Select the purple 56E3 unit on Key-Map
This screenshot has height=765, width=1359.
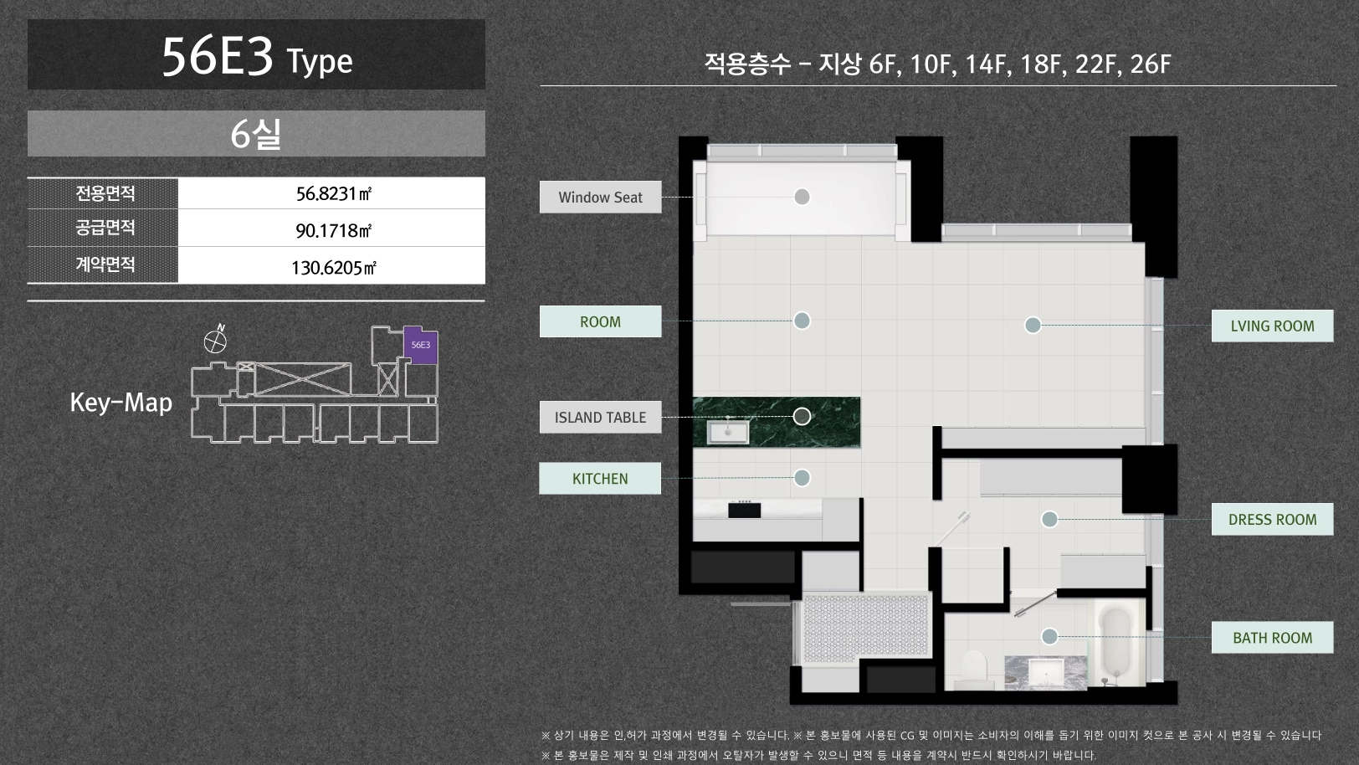point(421,346)
